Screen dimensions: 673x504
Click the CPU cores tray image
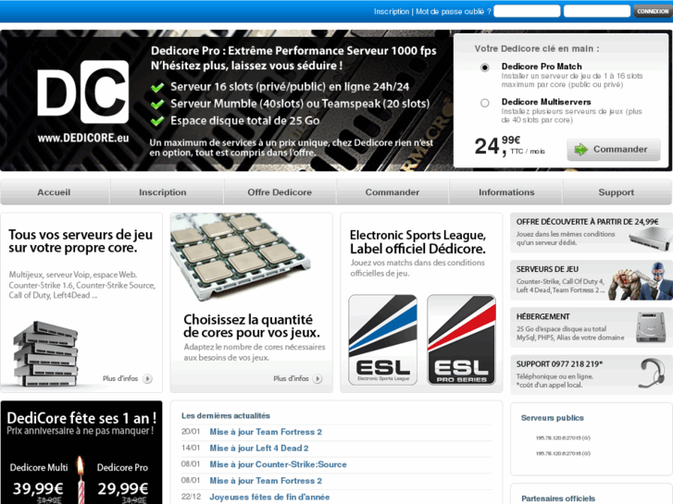click(240, 257)
